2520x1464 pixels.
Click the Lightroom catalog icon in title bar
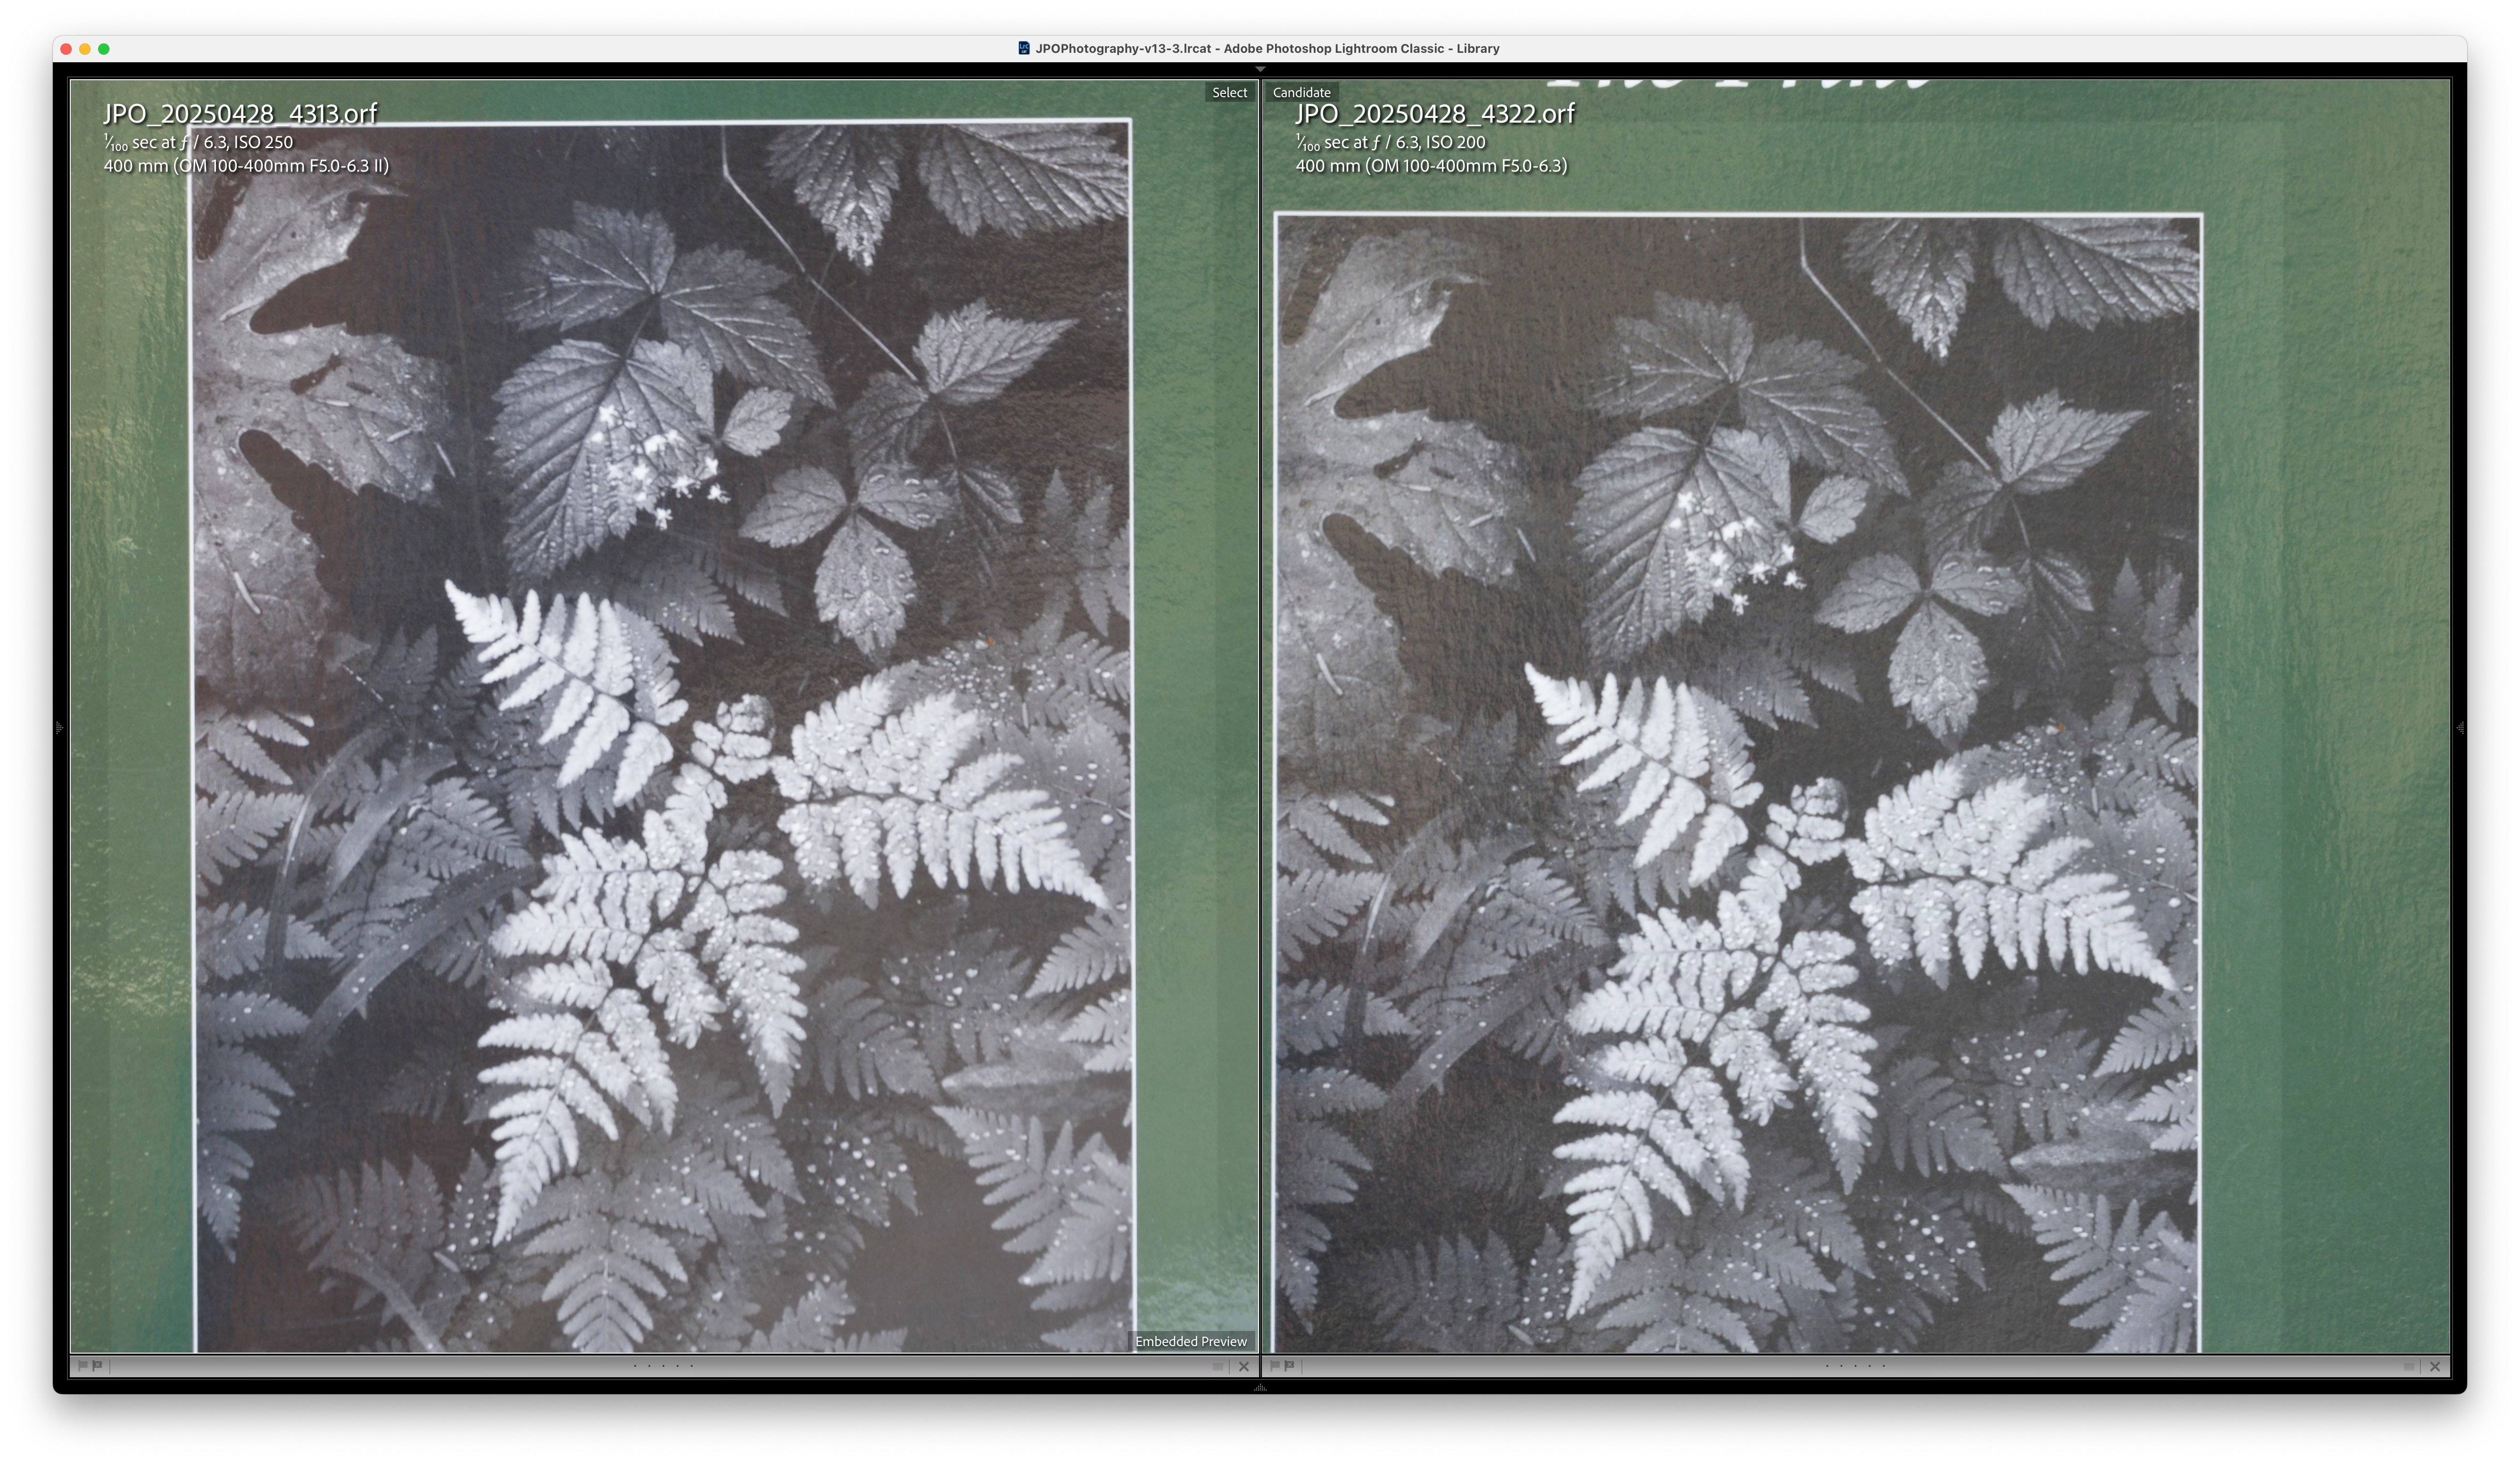1024,48
